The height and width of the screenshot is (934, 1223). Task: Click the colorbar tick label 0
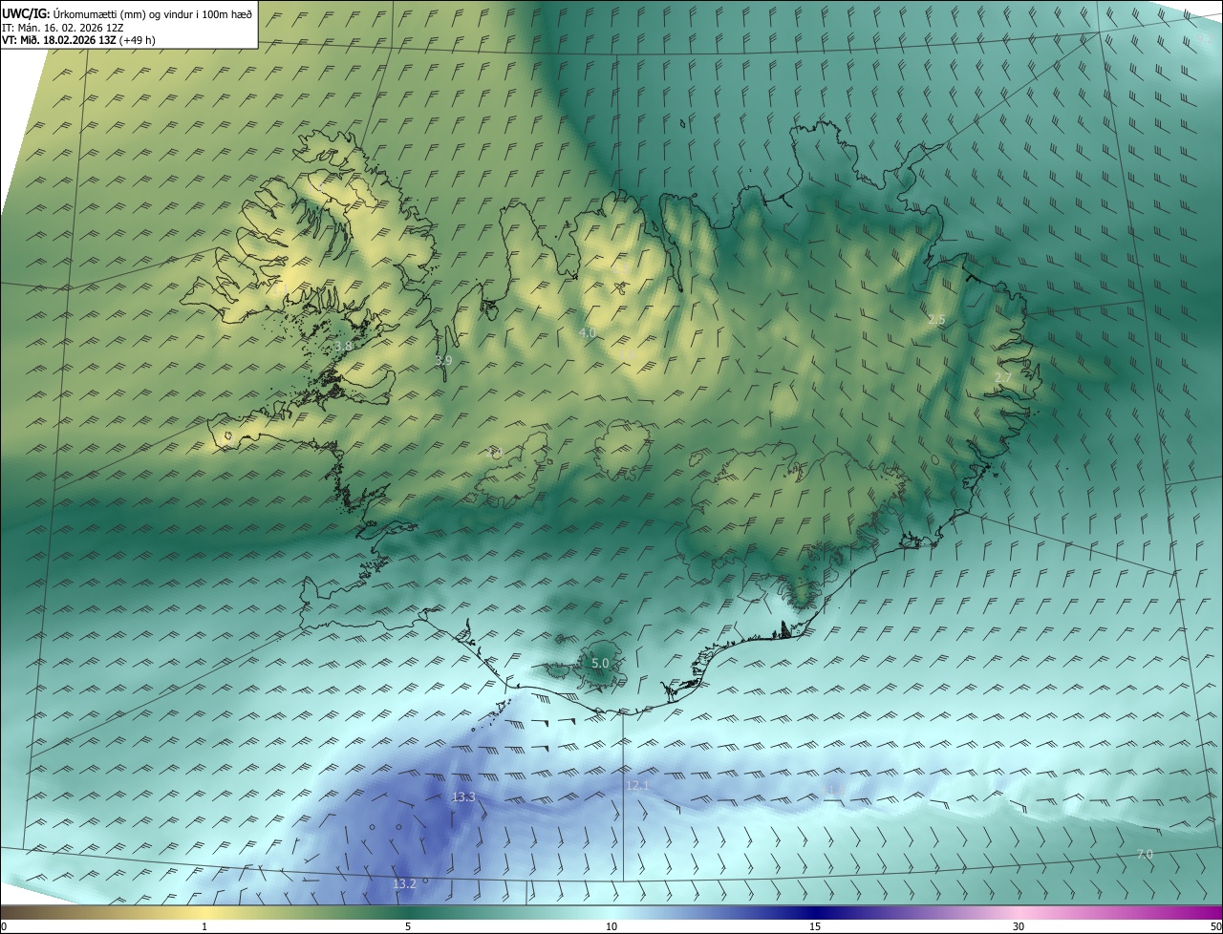4,926
